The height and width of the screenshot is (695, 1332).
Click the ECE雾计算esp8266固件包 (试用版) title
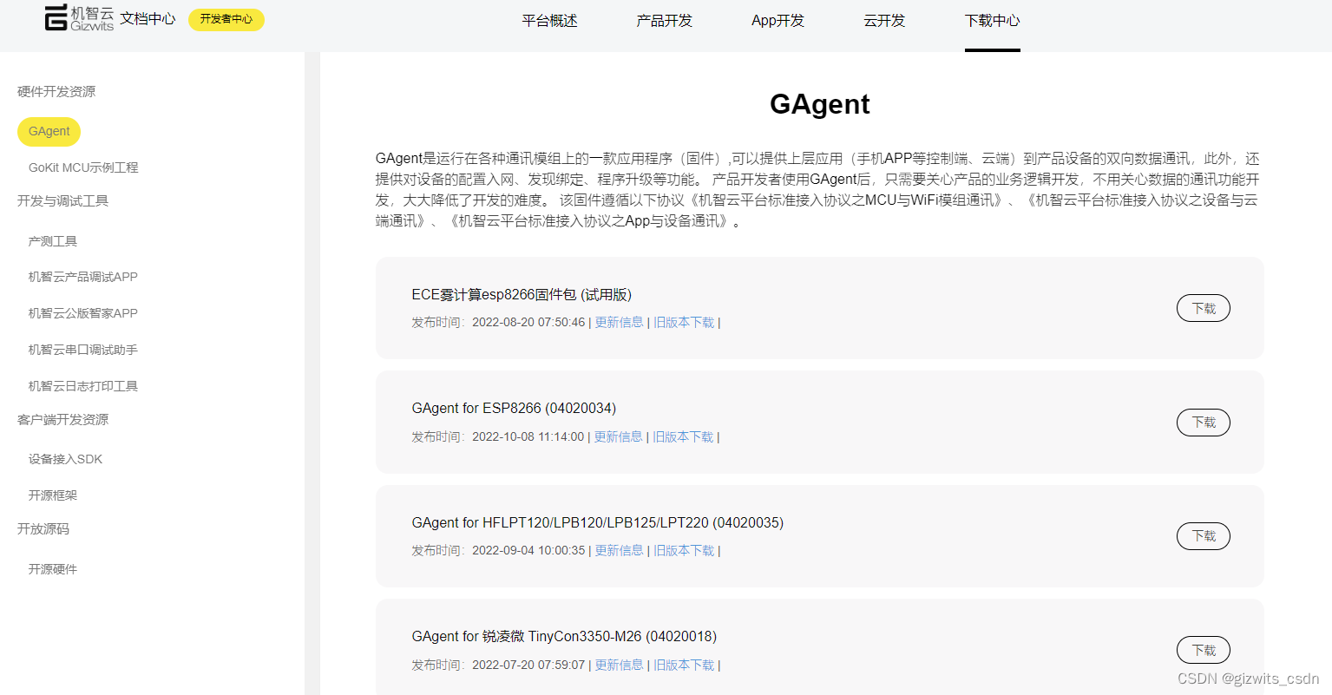coord(522,295)
